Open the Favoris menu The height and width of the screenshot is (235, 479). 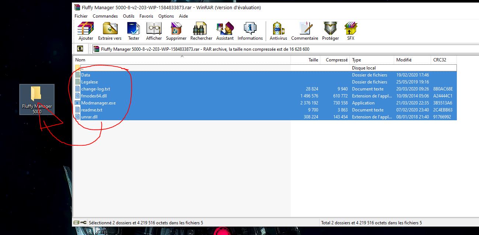[146, 16]
